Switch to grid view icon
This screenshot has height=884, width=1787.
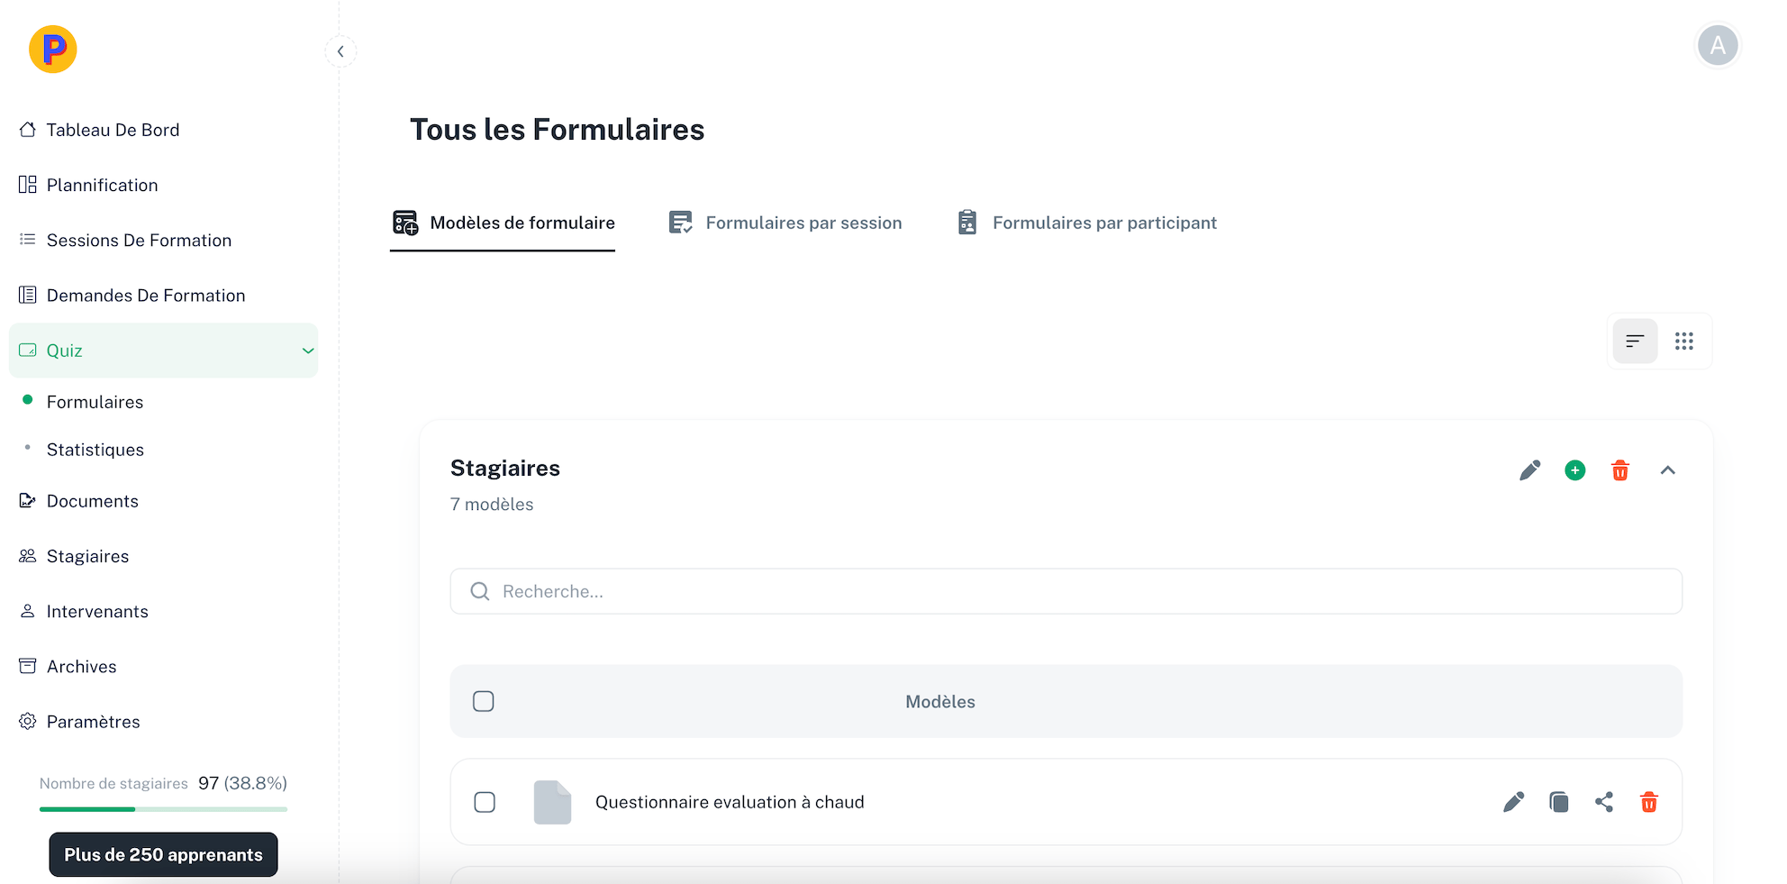[x=1683, y=341]
